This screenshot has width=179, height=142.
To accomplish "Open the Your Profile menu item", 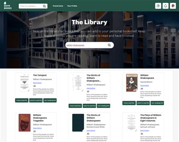I will (72, 6).
